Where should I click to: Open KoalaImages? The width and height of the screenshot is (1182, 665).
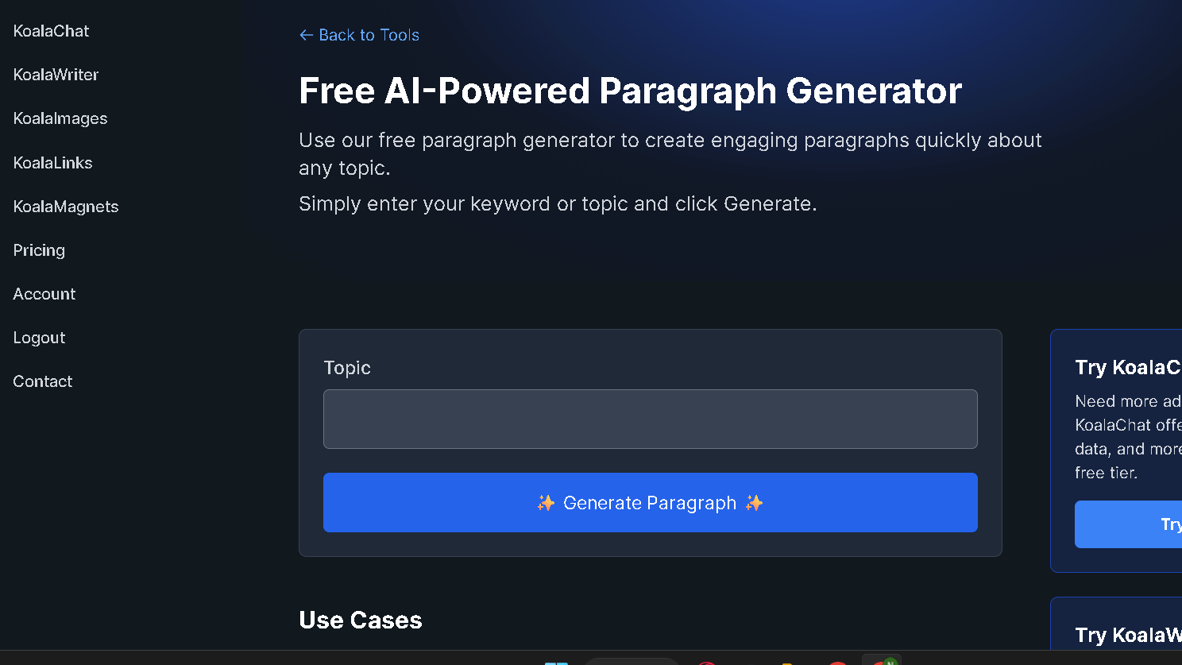(60, 118)
